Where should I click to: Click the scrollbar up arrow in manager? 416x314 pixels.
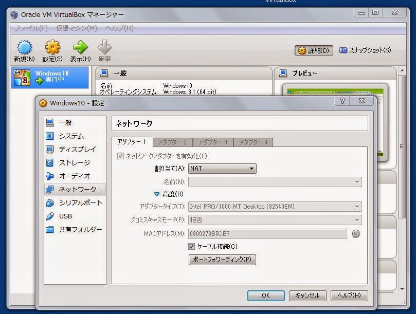click(x=402, y=70)
